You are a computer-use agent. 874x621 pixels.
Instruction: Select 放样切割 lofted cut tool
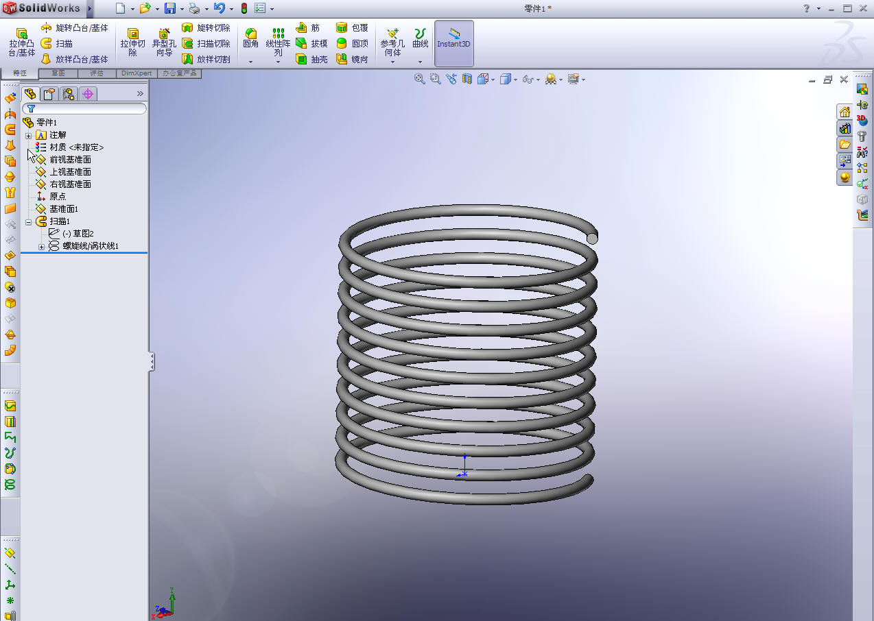pyautogui.click(x=206, y=59)
